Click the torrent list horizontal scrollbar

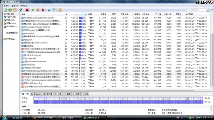pyautogui.click(x=108, y=90)
